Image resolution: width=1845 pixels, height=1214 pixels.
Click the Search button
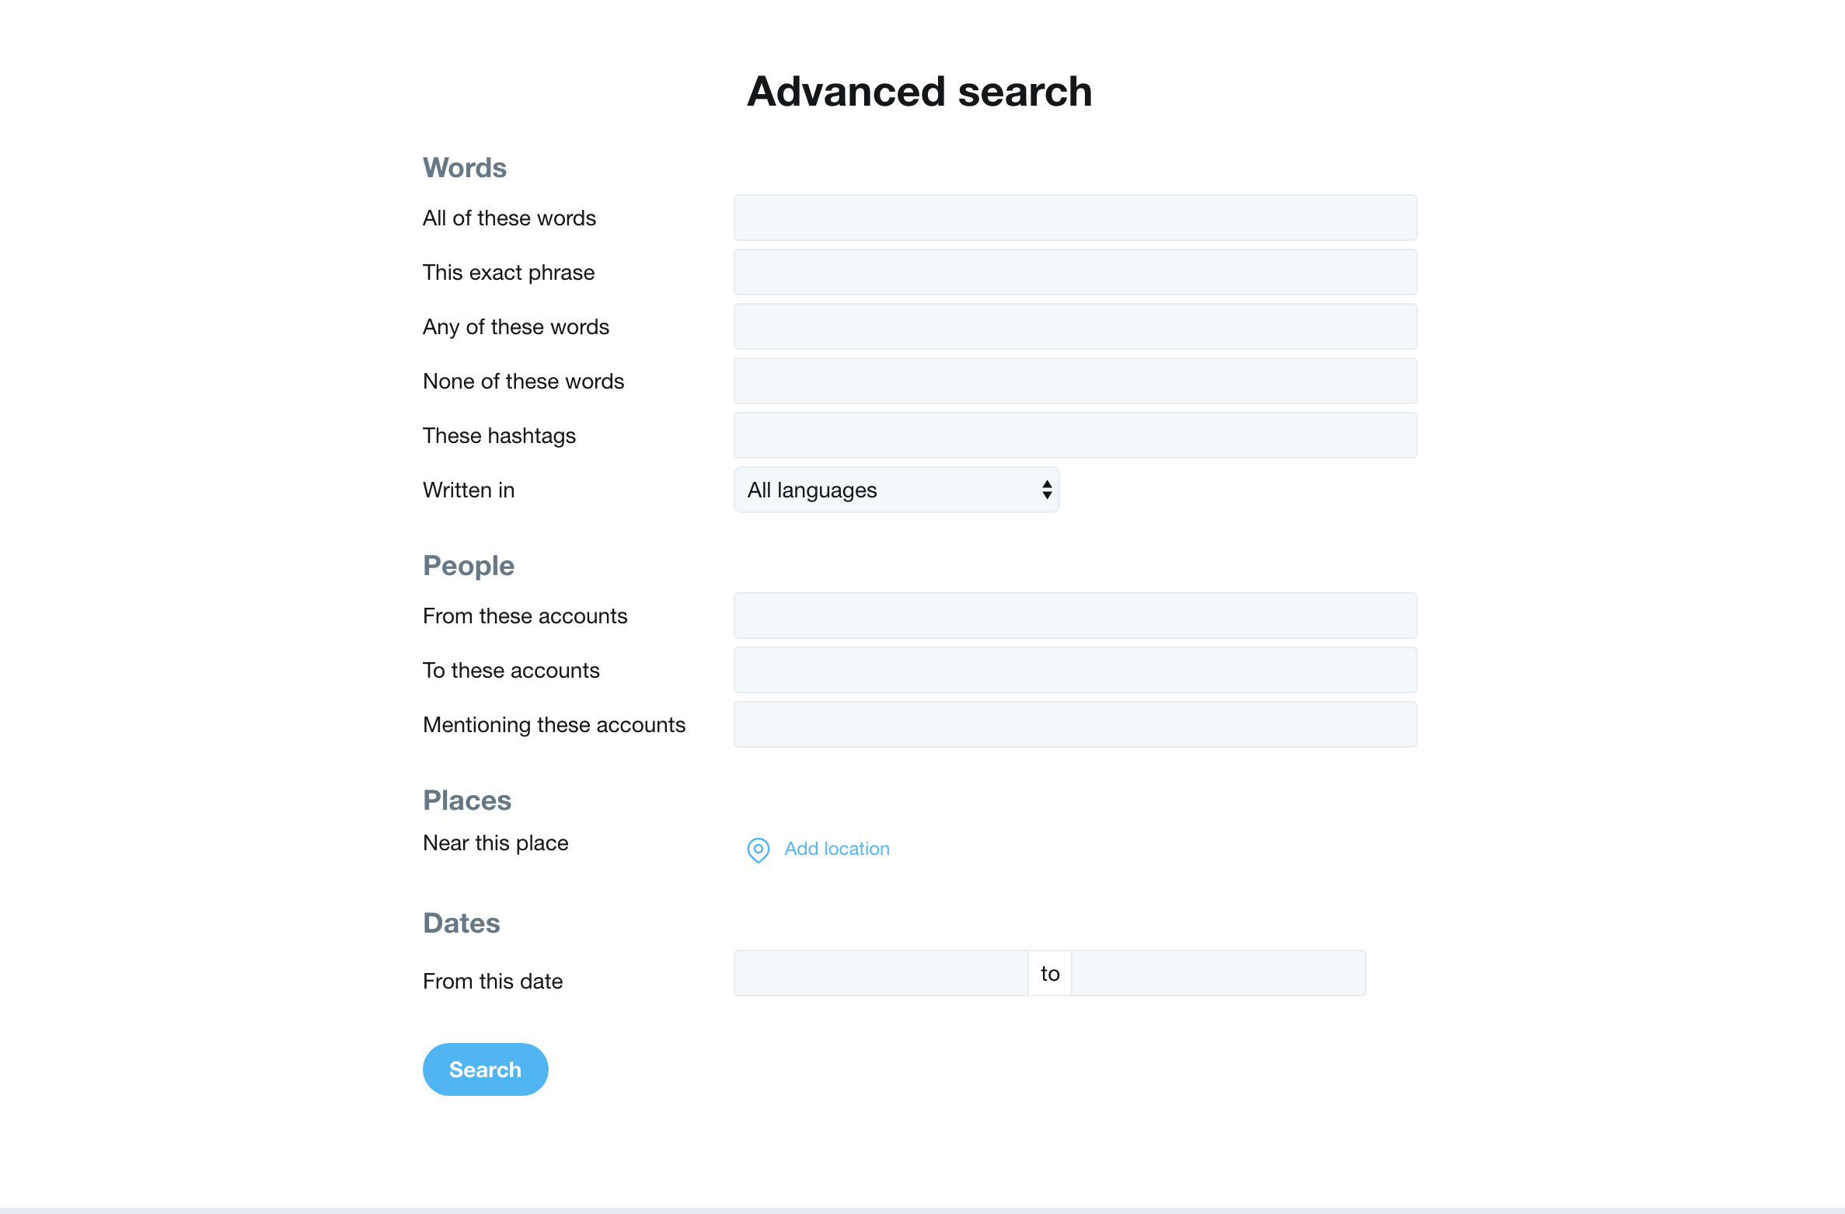point(485,1069)
